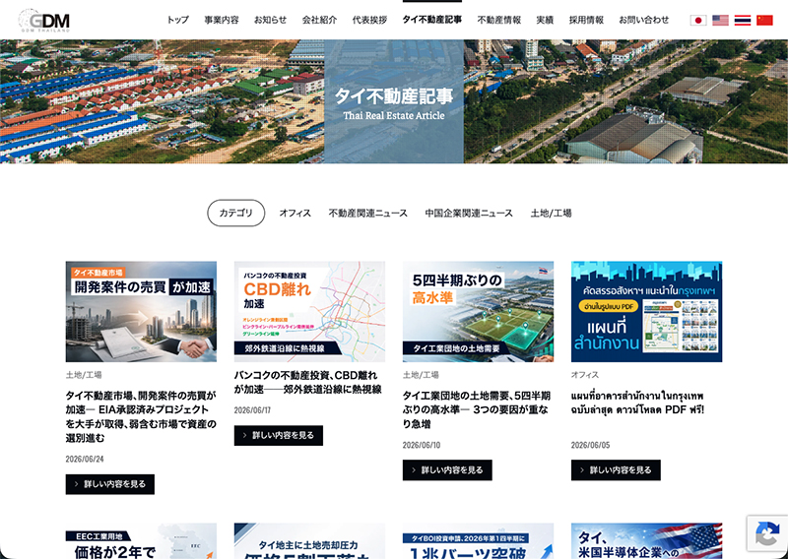Image resolution: width=788 pixels, height=559 pixels.
Task: Click 詳しい内容を見る under the 2026/06/10 article
Action: [x=447, y=470]
